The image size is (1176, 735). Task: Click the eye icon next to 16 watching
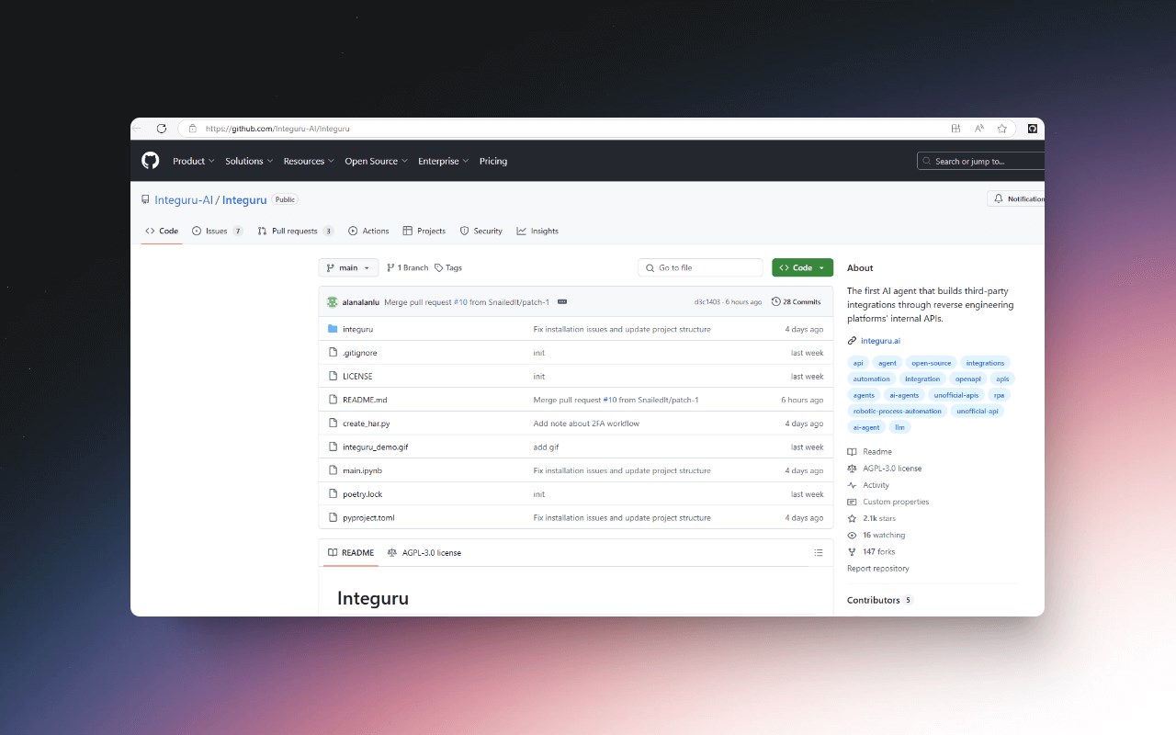[853, 535]
